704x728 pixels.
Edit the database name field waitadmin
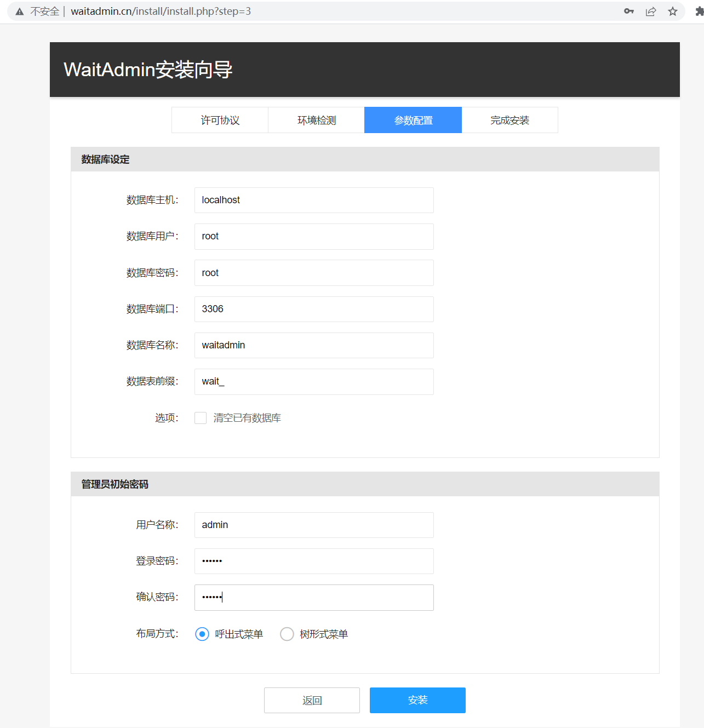pyautogui.click(x=314, y=345)
